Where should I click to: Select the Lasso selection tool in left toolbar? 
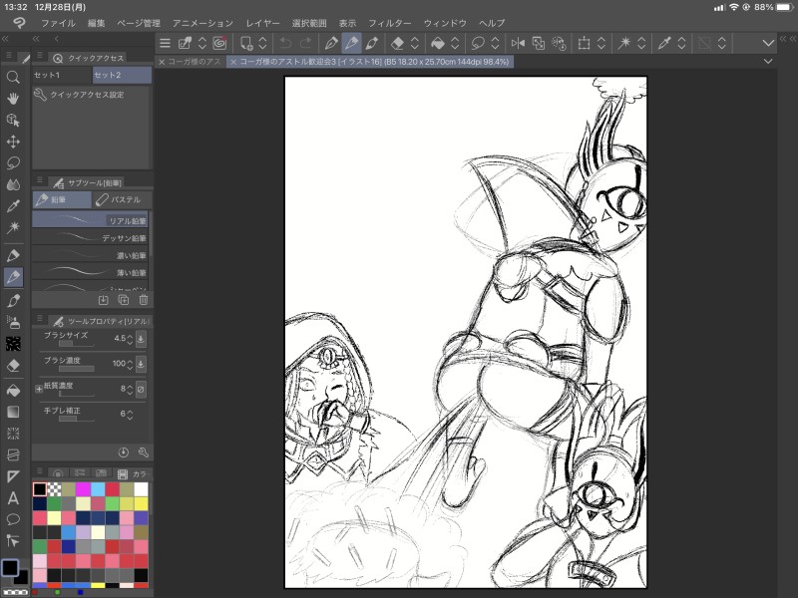coord(13,162)
